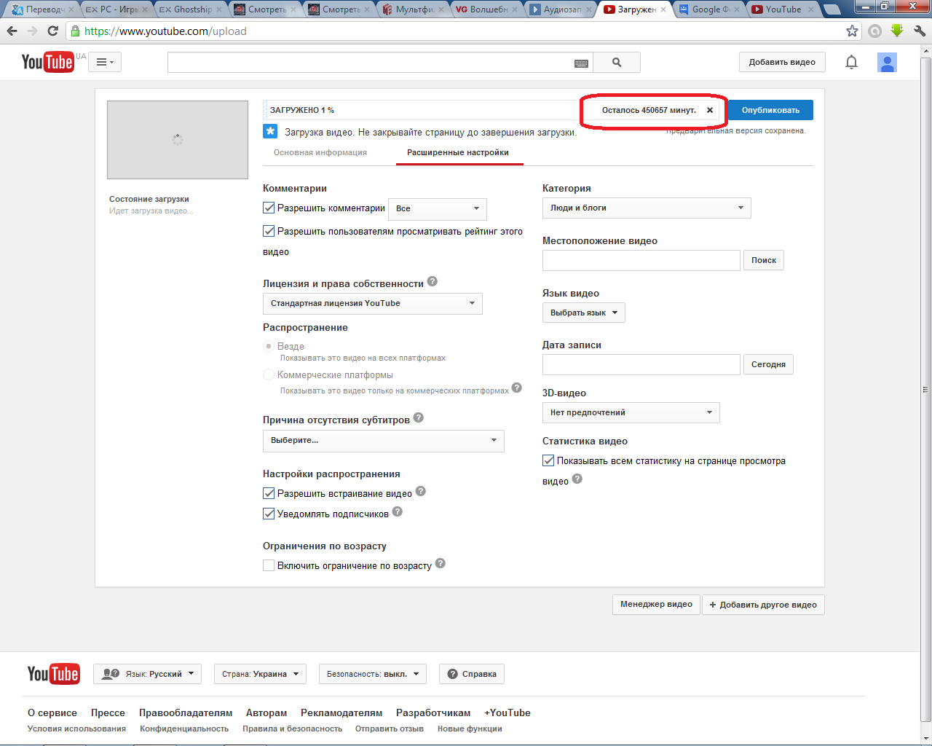Toggle notify subscribers checkbox
This screenshot has width=932, height=746.
point(269,514)
